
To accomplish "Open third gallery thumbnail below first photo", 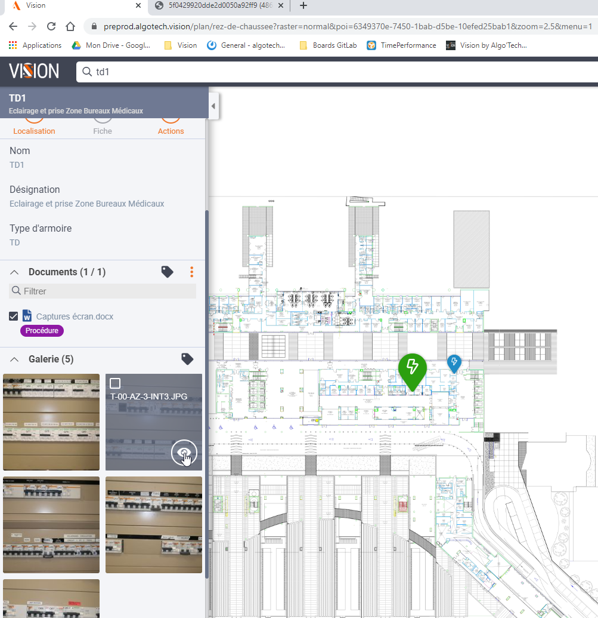I will click(51, 525).
